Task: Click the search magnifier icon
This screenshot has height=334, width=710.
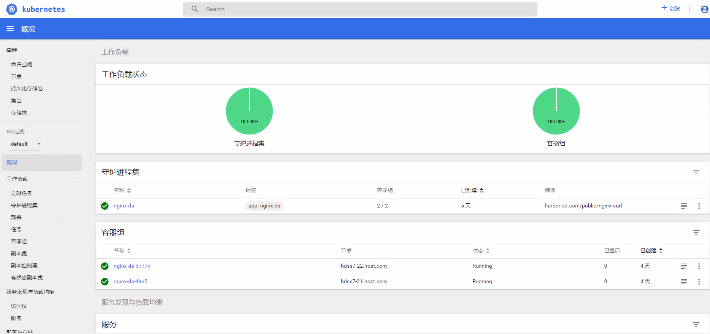Action: 195,9
